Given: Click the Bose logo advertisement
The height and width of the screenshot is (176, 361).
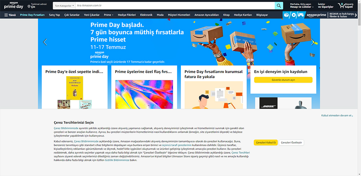Looking at the screenshot, I should (x=268, y=103).
